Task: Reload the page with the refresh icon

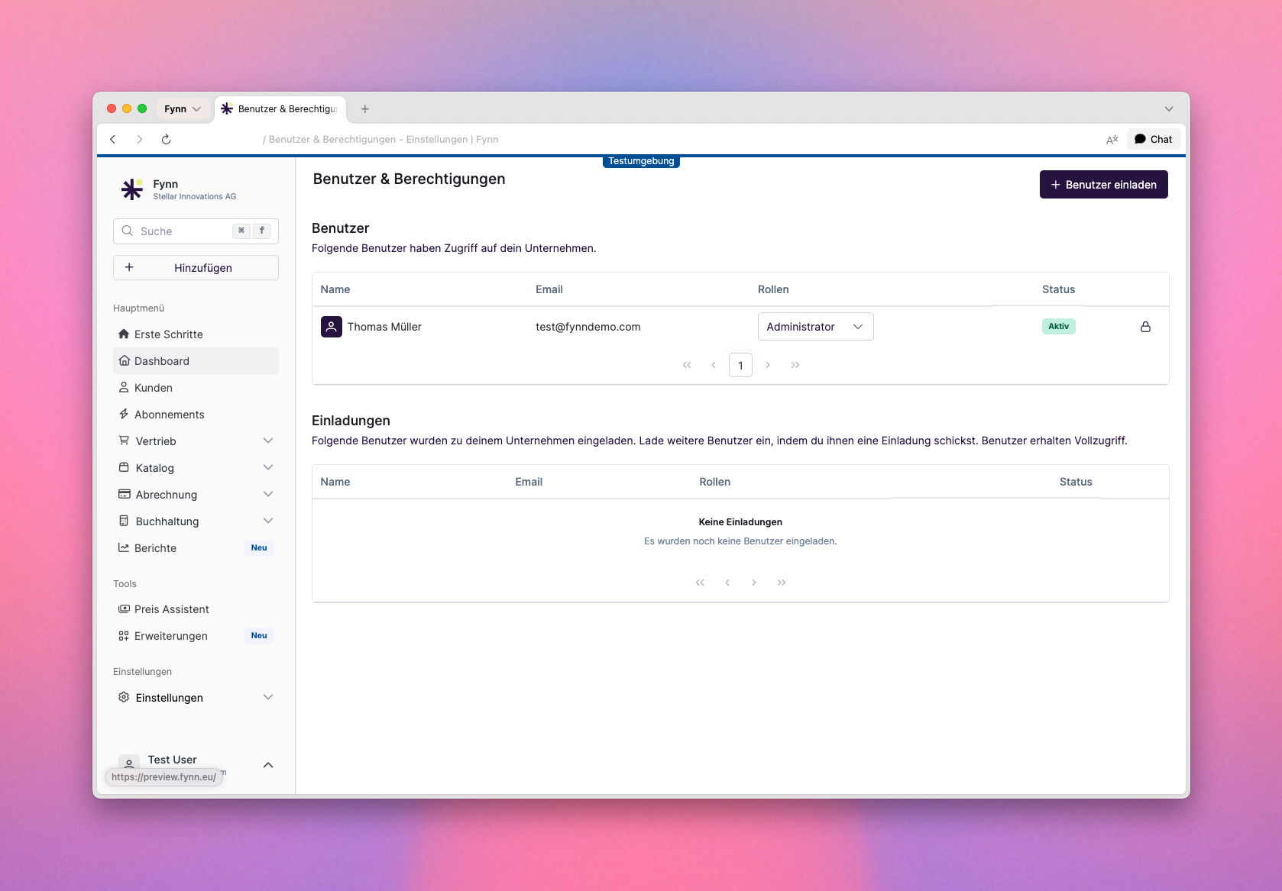Action: click(x=166, y=139)
